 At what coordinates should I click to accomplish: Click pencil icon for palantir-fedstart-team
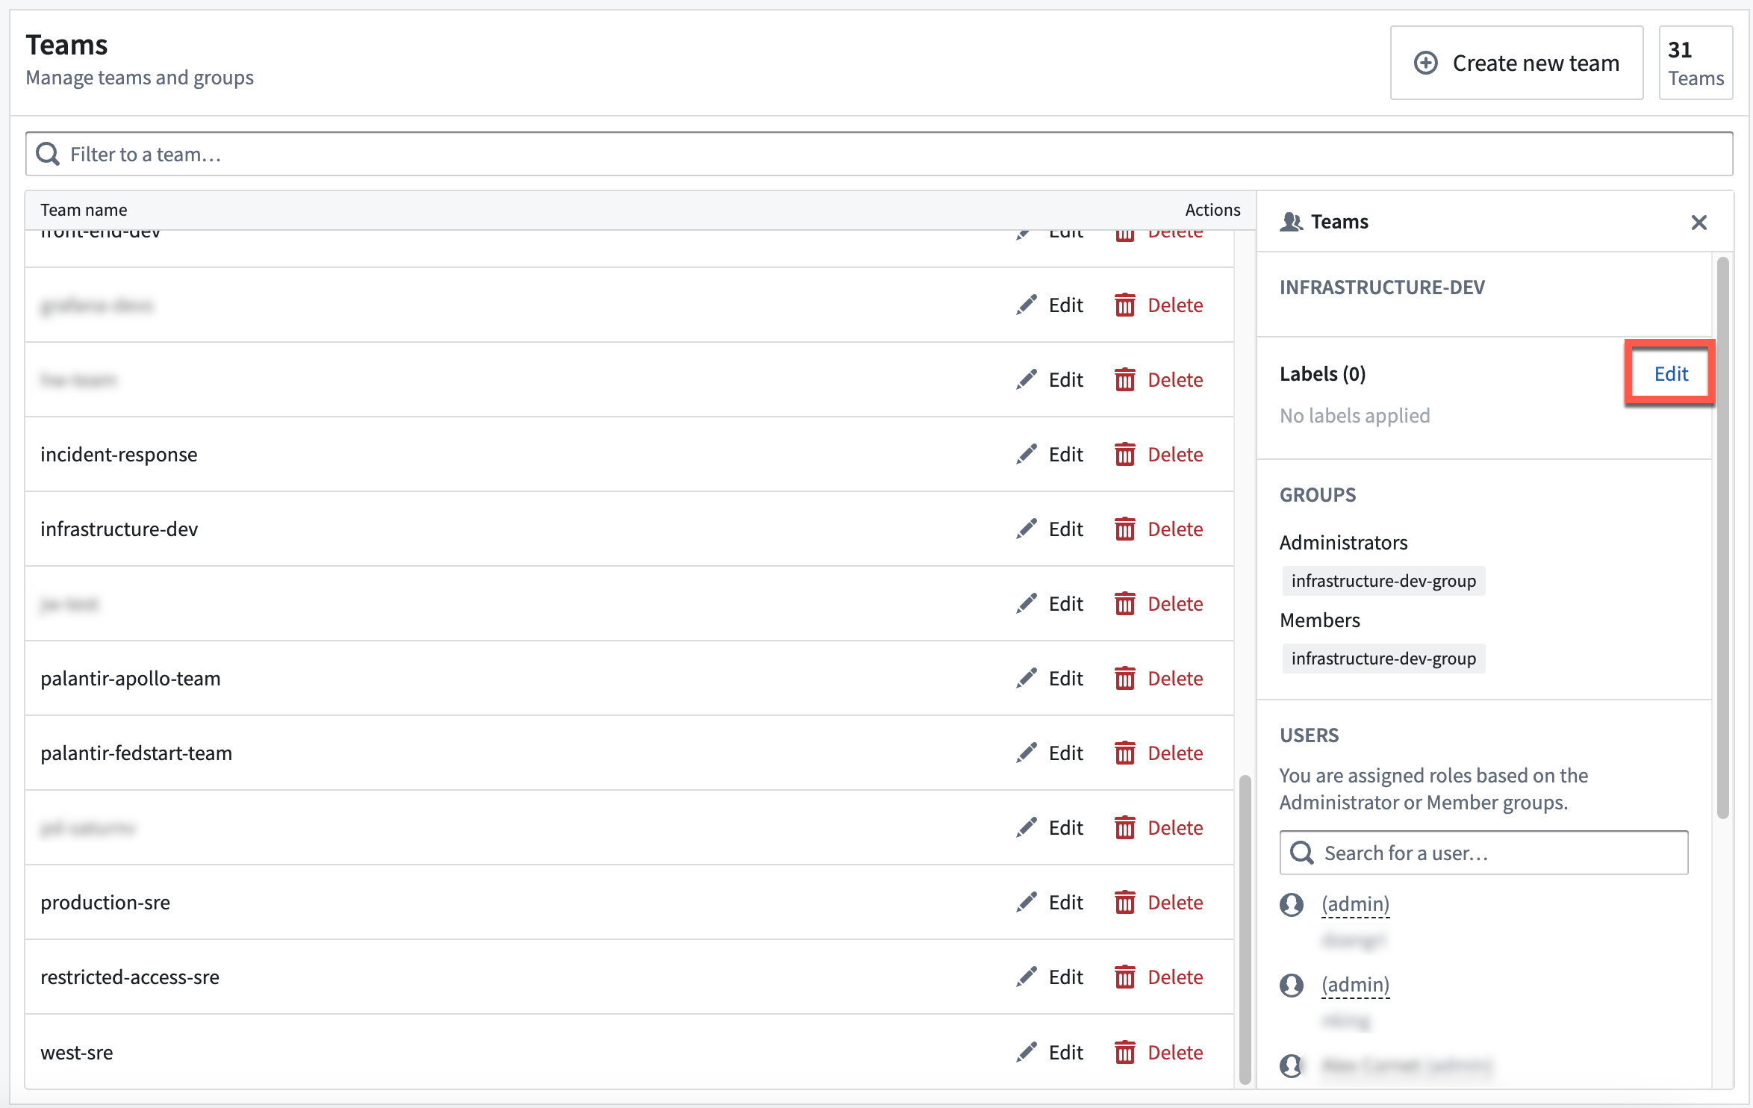tap(1027, 753)
